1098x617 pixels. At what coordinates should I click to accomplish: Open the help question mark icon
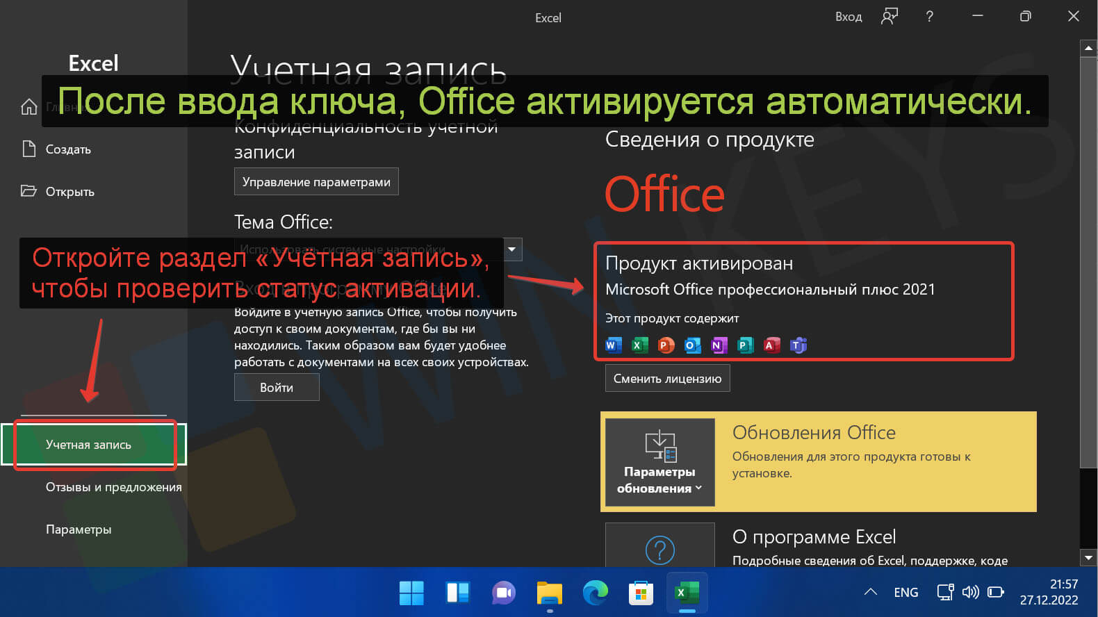(x=929, y=17)
